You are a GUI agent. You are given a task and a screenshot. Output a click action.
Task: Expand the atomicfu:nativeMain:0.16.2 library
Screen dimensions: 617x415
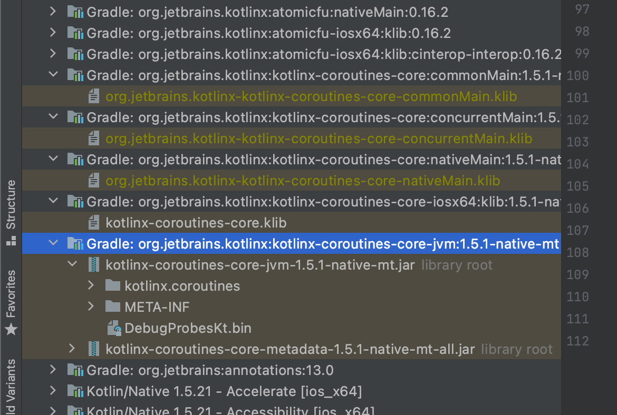(x=53, y=11)
